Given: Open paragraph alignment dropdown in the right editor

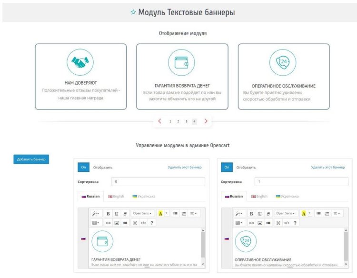Looking at the screenshot, I should point(337,214).
